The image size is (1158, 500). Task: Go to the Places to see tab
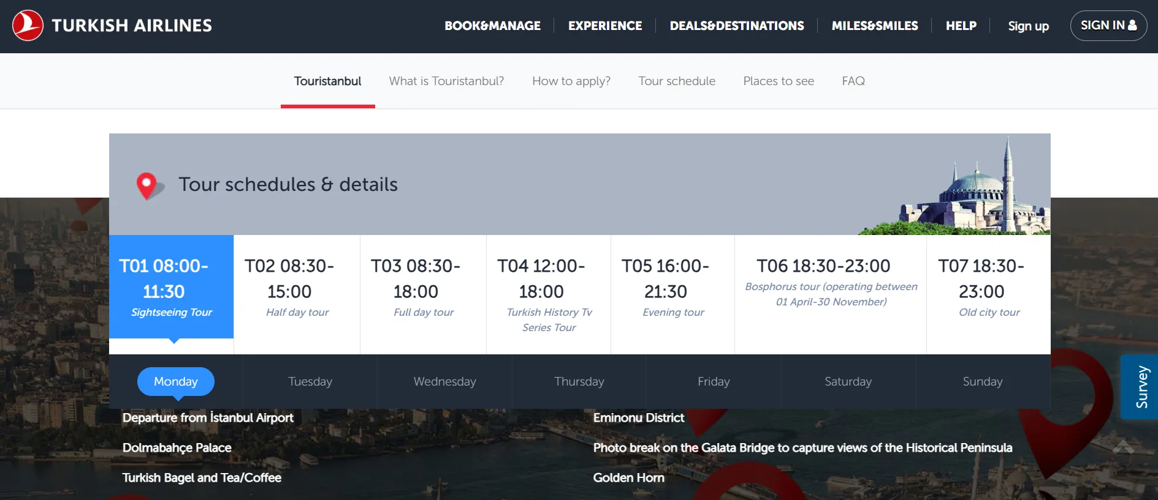click(778, 81)
